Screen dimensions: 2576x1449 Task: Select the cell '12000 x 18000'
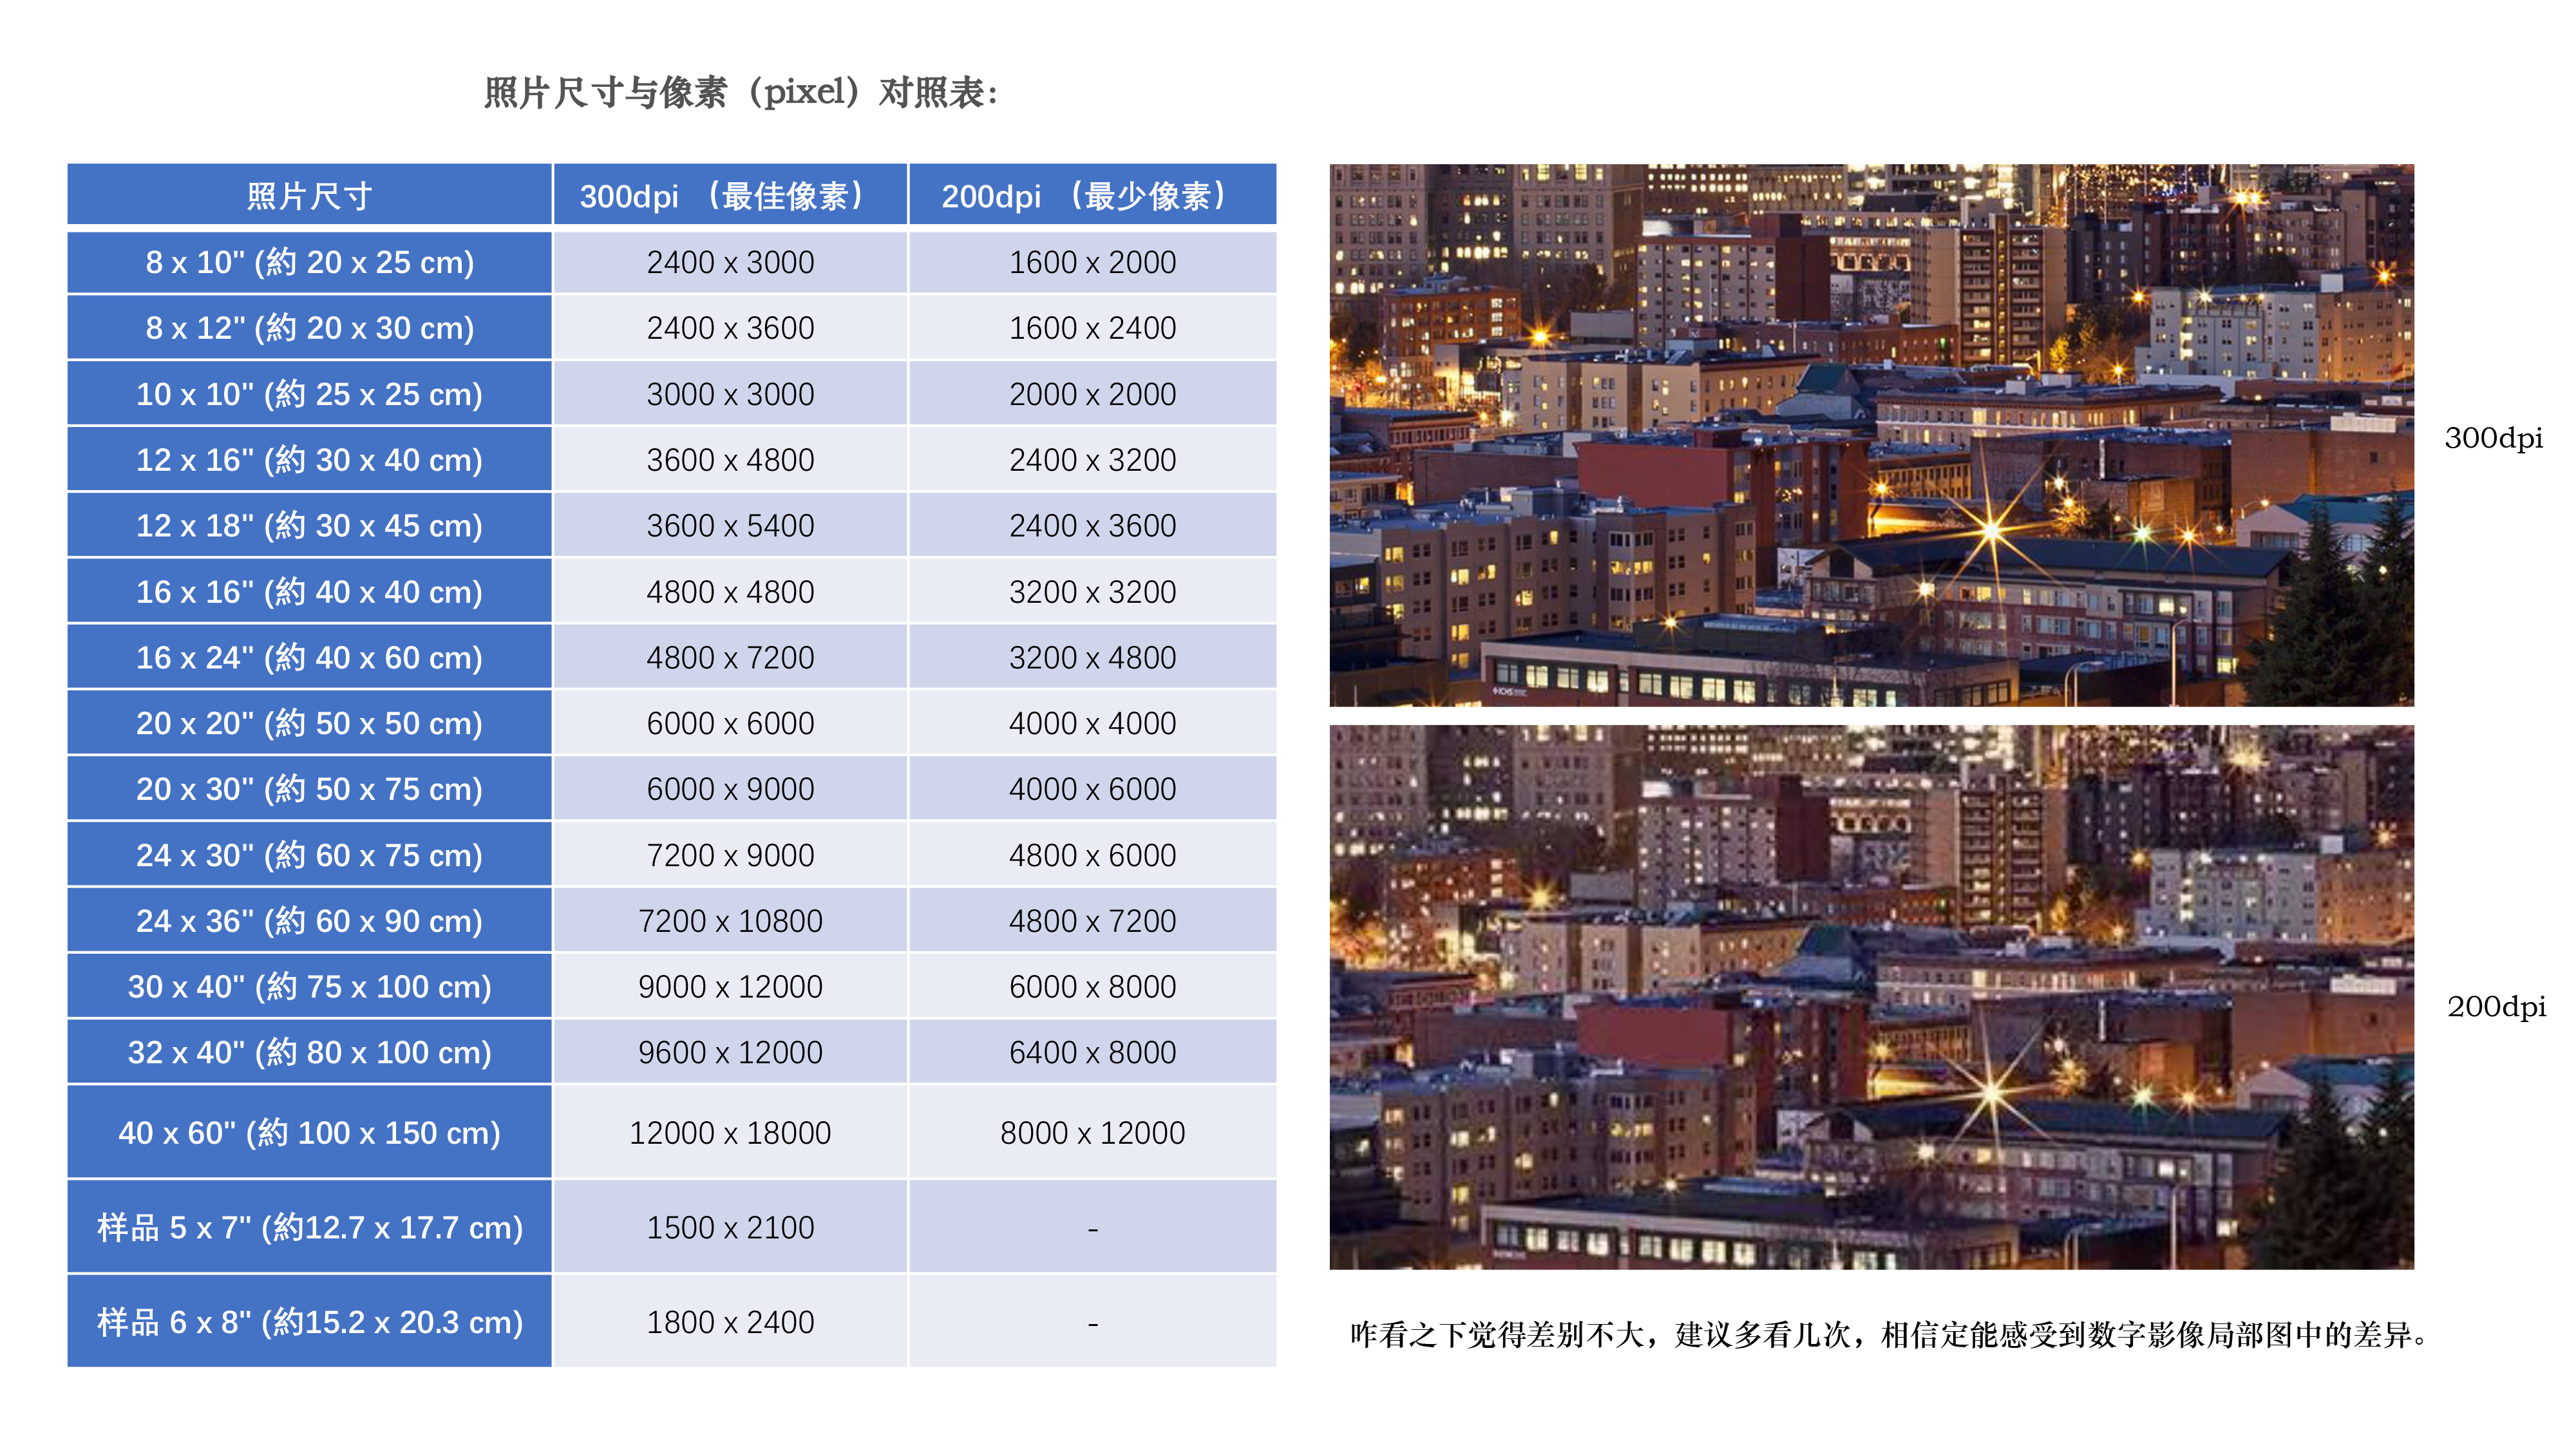pos(730,1133)
